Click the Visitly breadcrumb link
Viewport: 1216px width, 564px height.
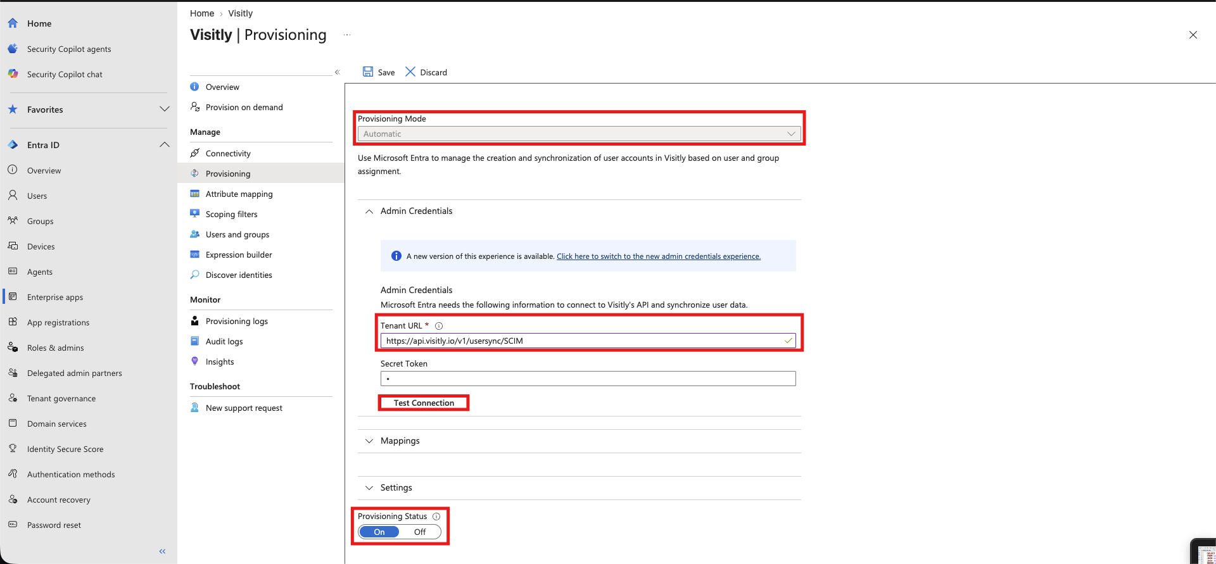[x=241, y=13]
